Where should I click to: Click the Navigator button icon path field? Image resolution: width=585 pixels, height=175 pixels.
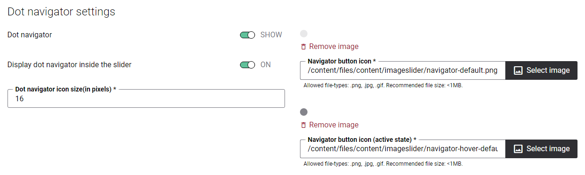click(x=403, y=70)
